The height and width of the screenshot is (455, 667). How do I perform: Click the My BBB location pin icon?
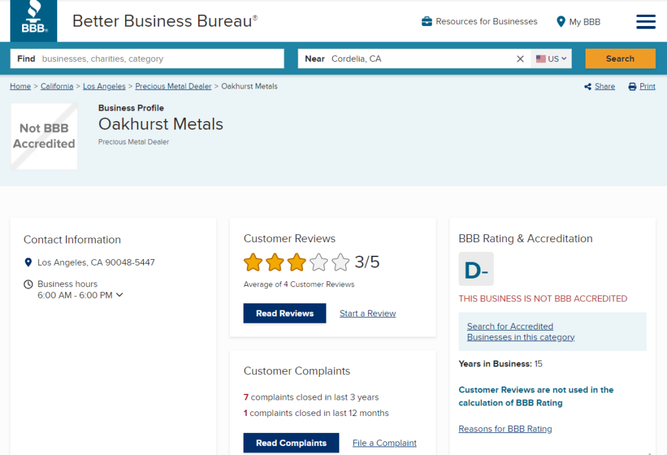561,21
